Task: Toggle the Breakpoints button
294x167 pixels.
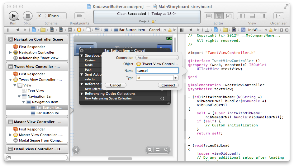Action: [x=79, y=16]
